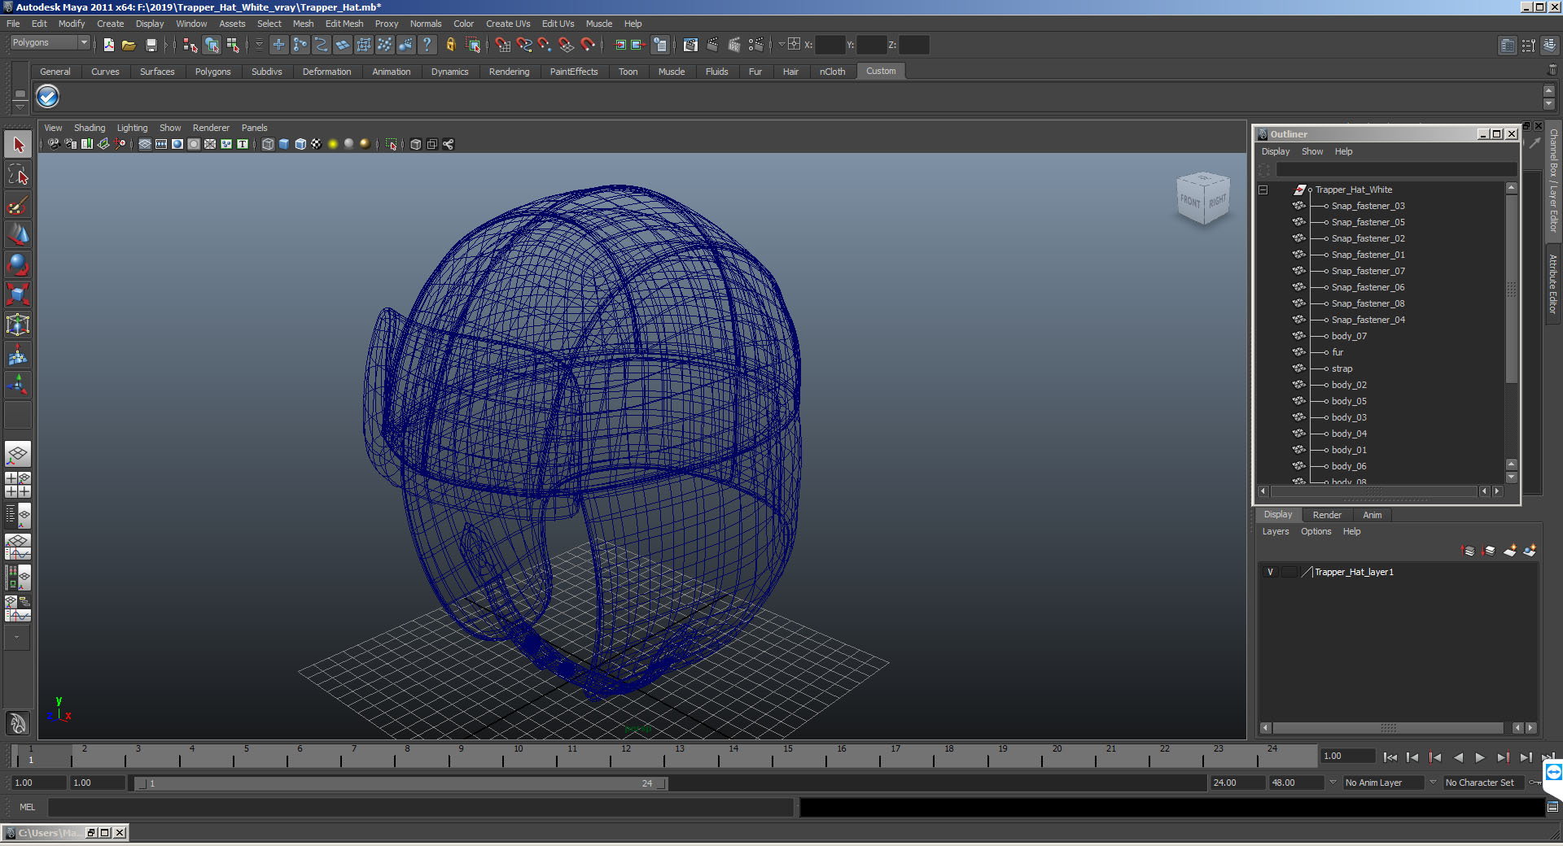
Task: Play animation backwards
Action: tap(1458, 757)
